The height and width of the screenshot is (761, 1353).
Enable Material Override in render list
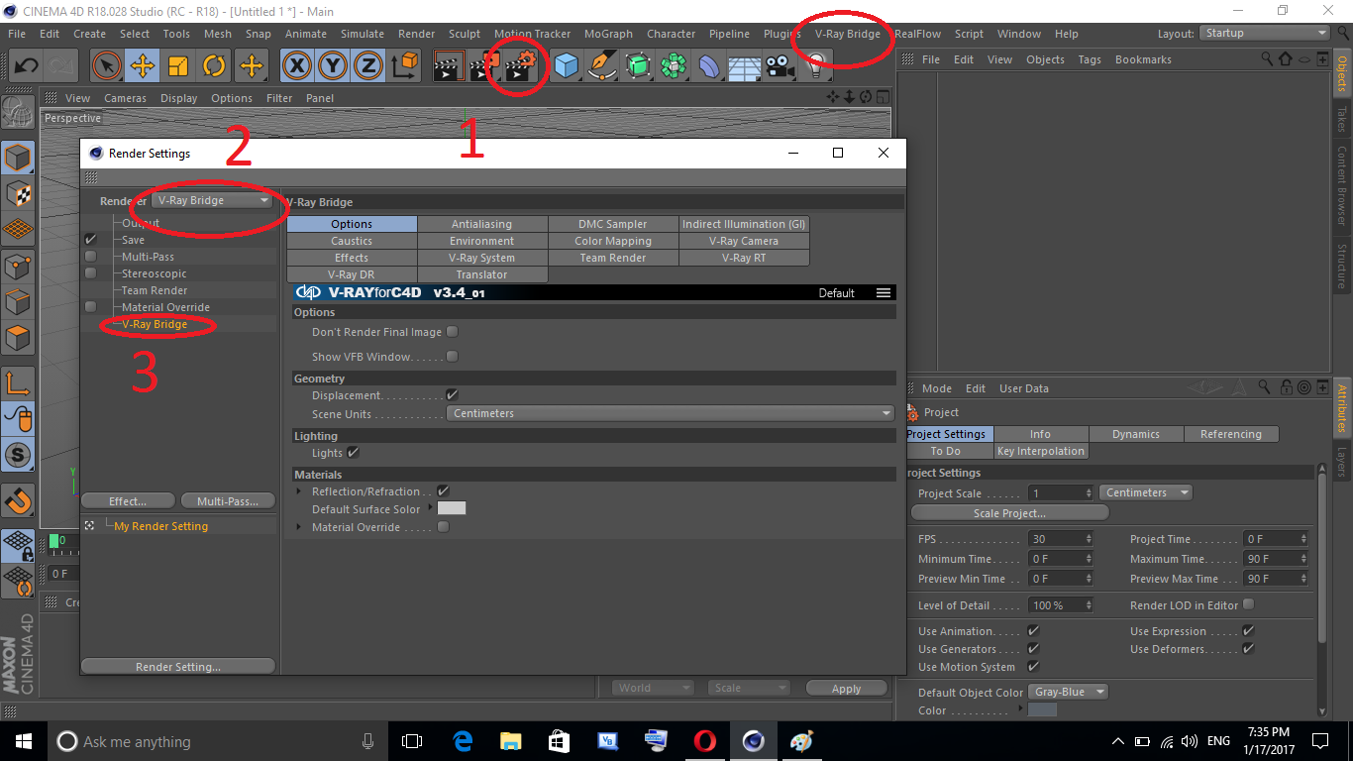[91, 307]
